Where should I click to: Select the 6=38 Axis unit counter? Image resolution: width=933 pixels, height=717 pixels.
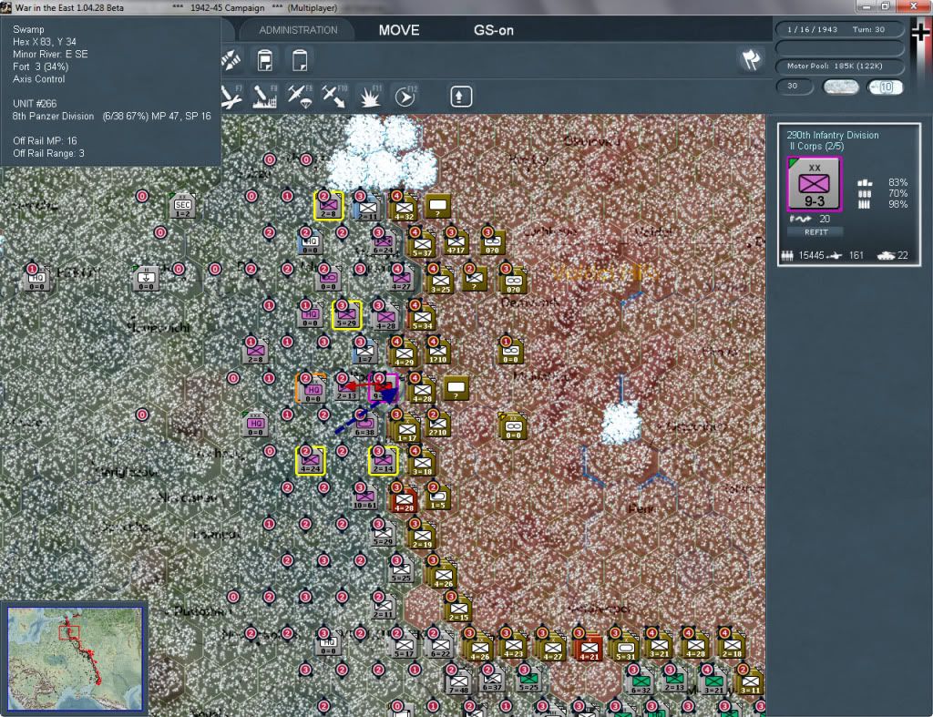364,425
